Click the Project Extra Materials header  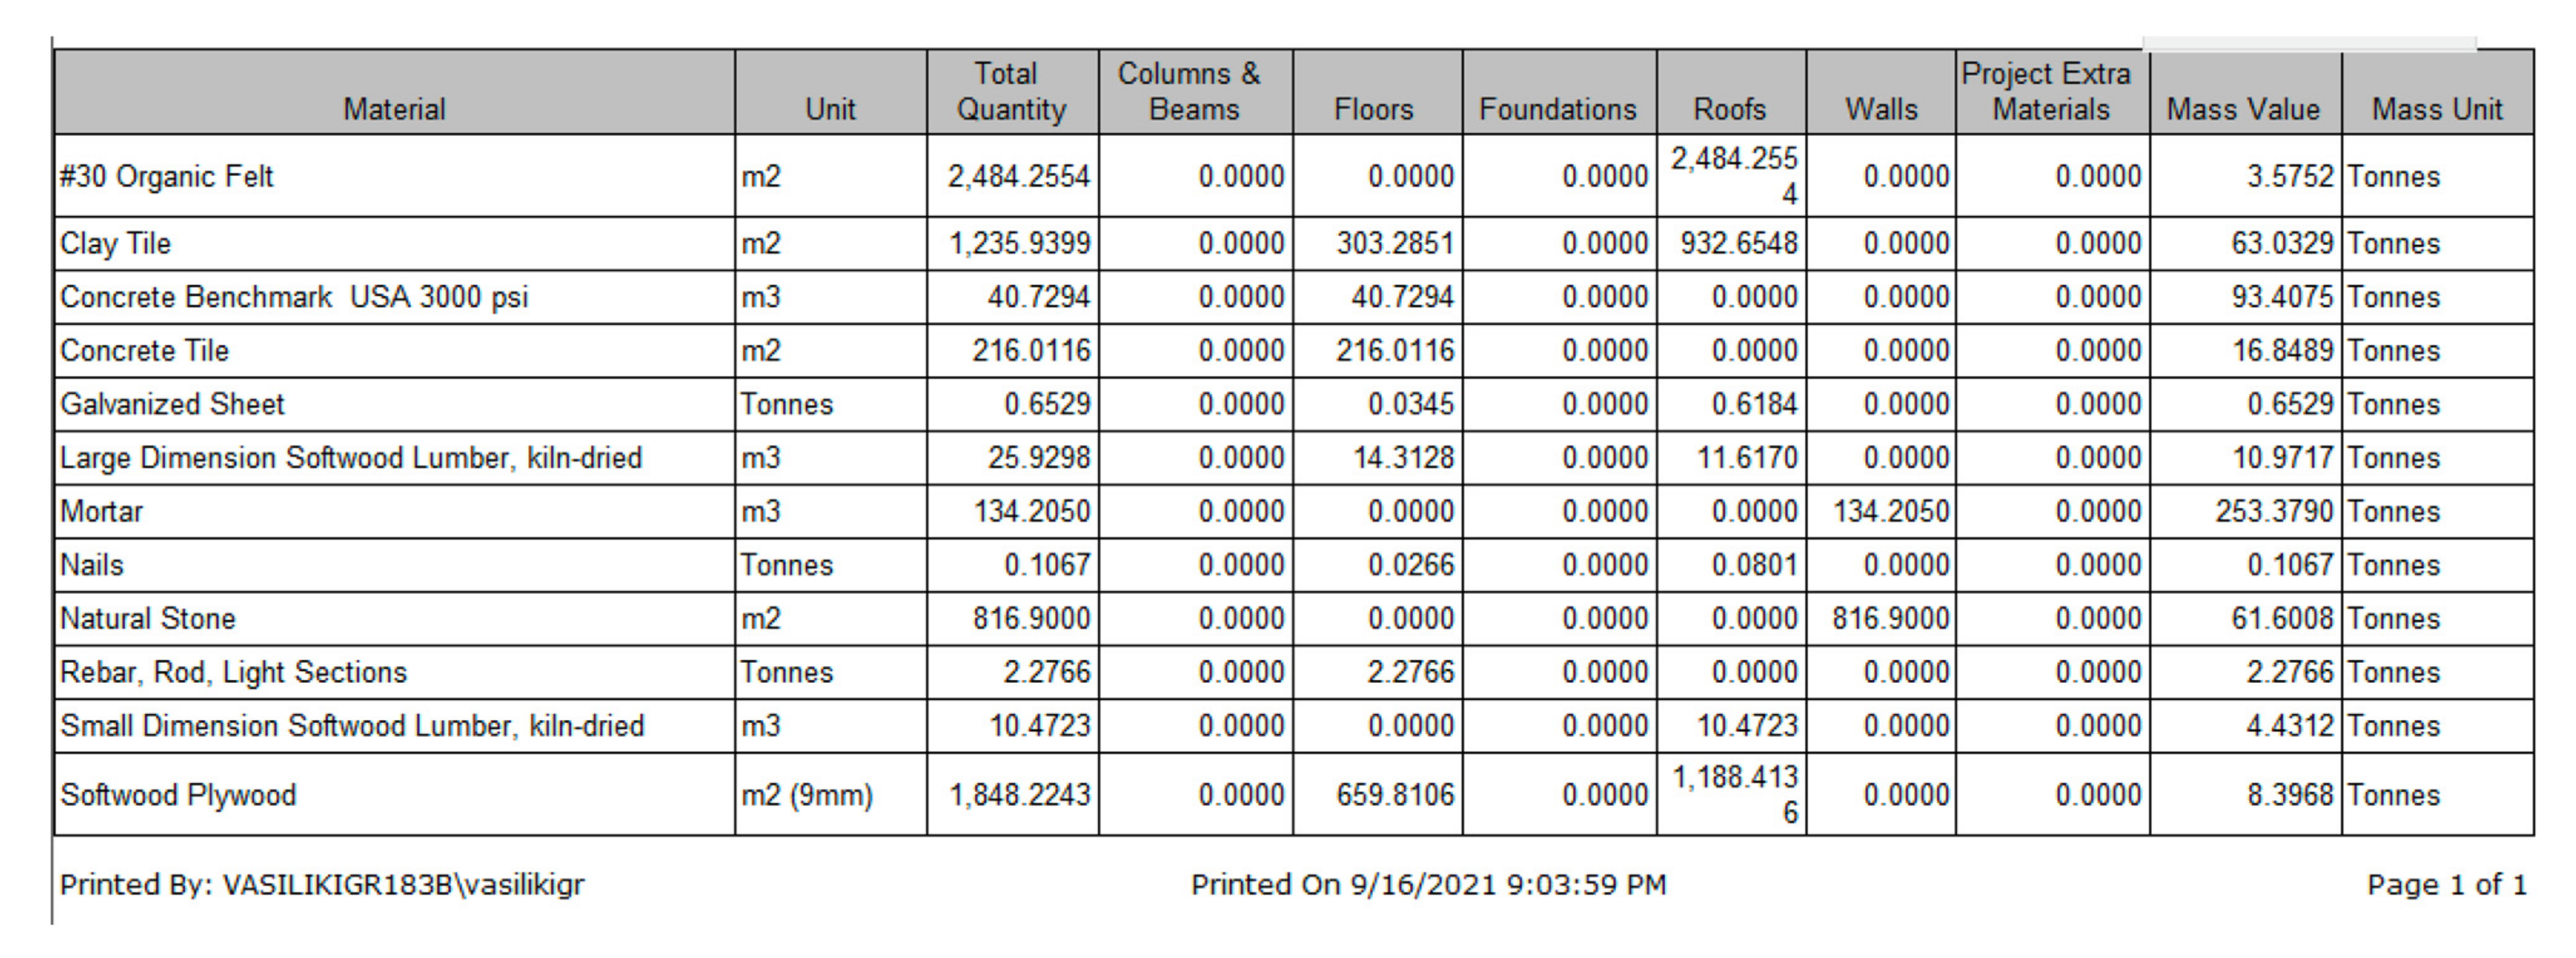[x=2050, y=91]
